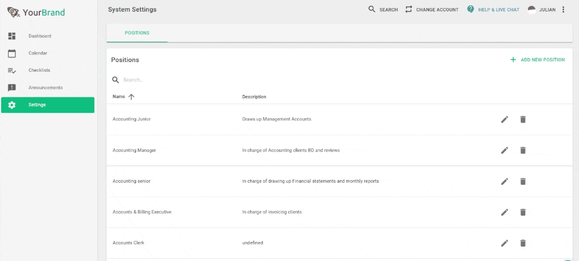Click ADD NEW POSITION button

pyautogui.click(x=537, y=60)
